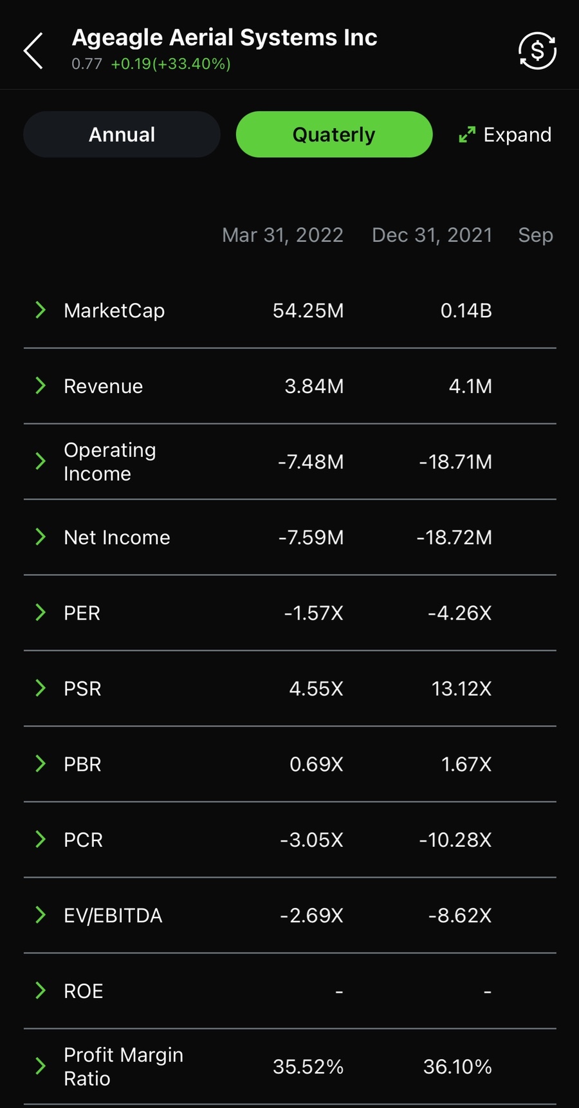Tap the 4.1M revenue value

(x=470, y=386)
